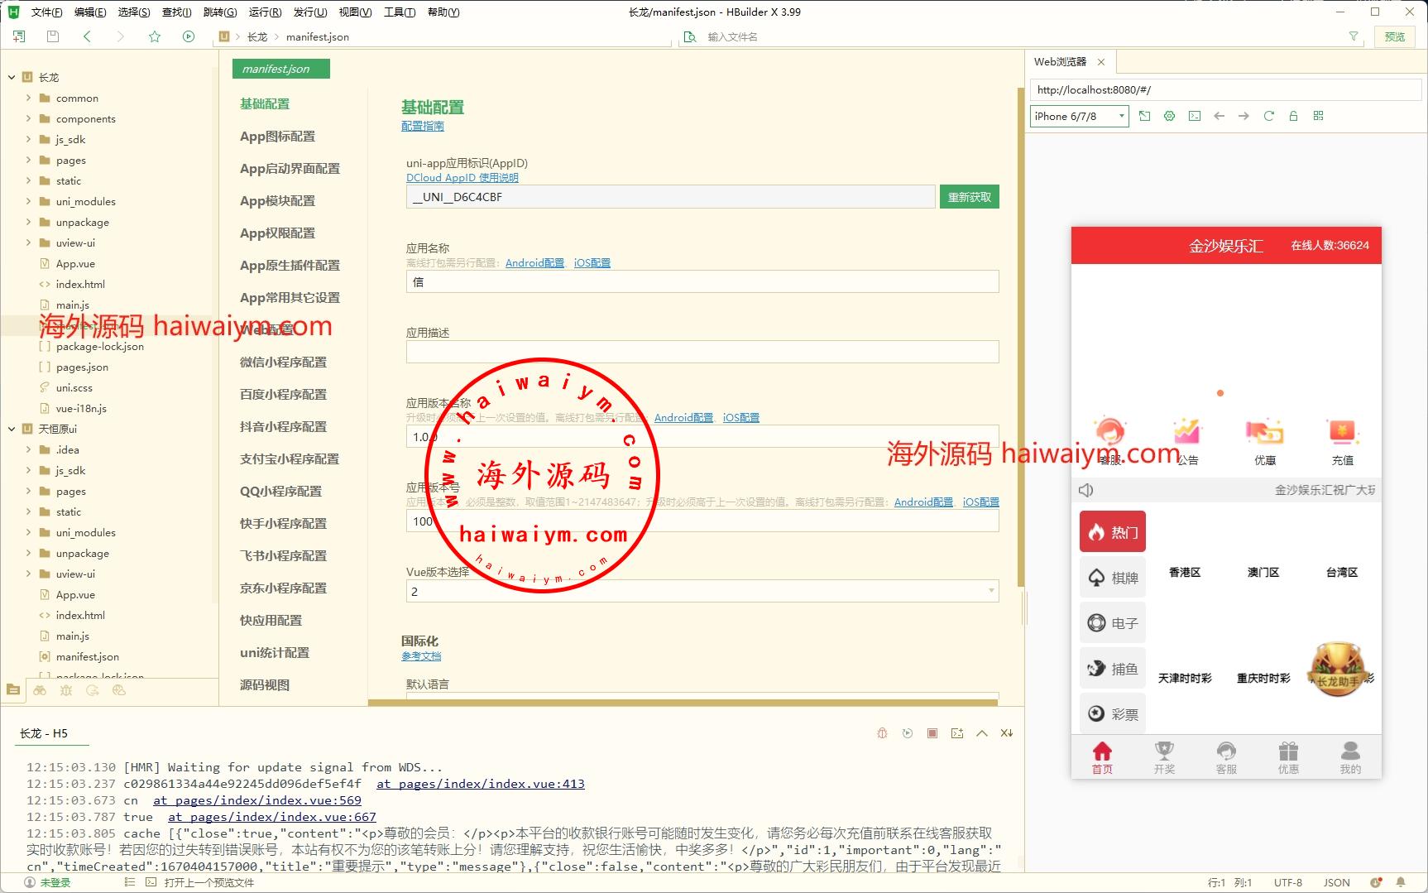
Task: Toggle the lock icon in browser toolbar
Action: (x=1293, y=116)
